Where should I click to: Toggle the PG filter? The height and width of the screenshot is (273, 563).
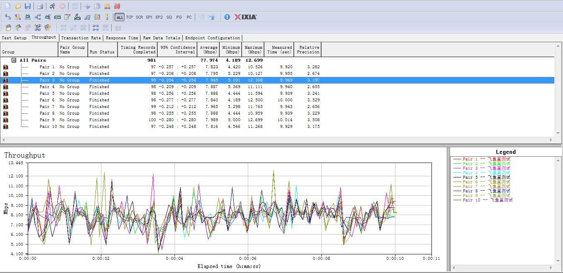coord(179,17)
